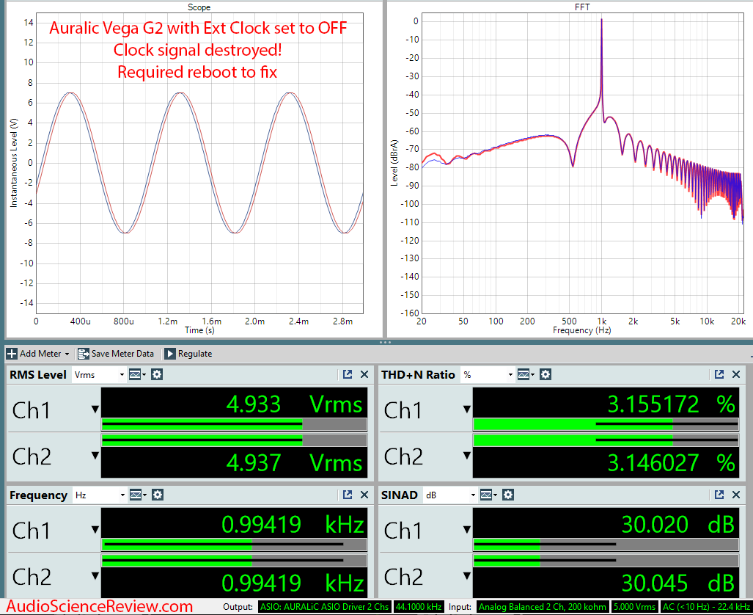Open the Add Meter dropdown arrow
Screen dimensions: 753x615
tap(67, 354)
